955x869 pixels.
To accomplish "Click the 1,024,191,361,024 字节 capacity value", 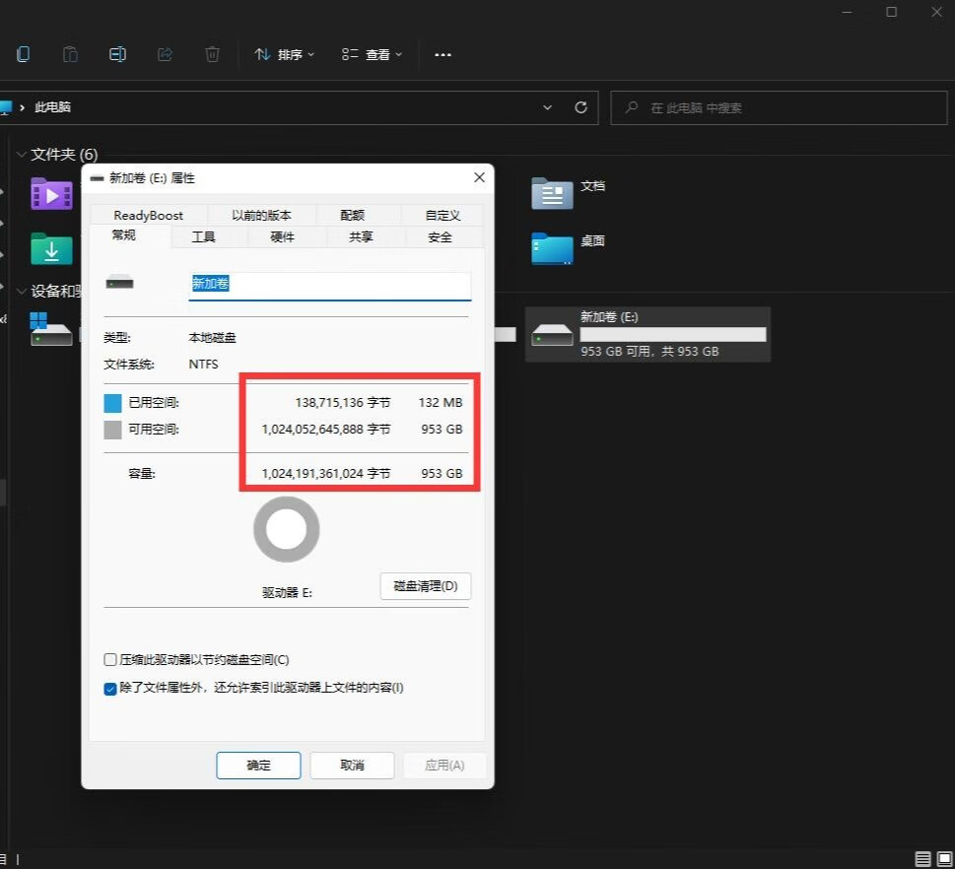I will [x=326, y=473].
